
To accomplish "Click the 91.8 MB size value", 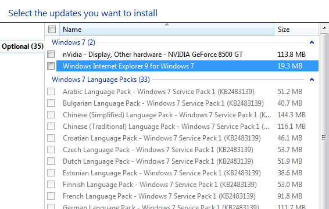I will pyautogui.click(x=289, y=196).
